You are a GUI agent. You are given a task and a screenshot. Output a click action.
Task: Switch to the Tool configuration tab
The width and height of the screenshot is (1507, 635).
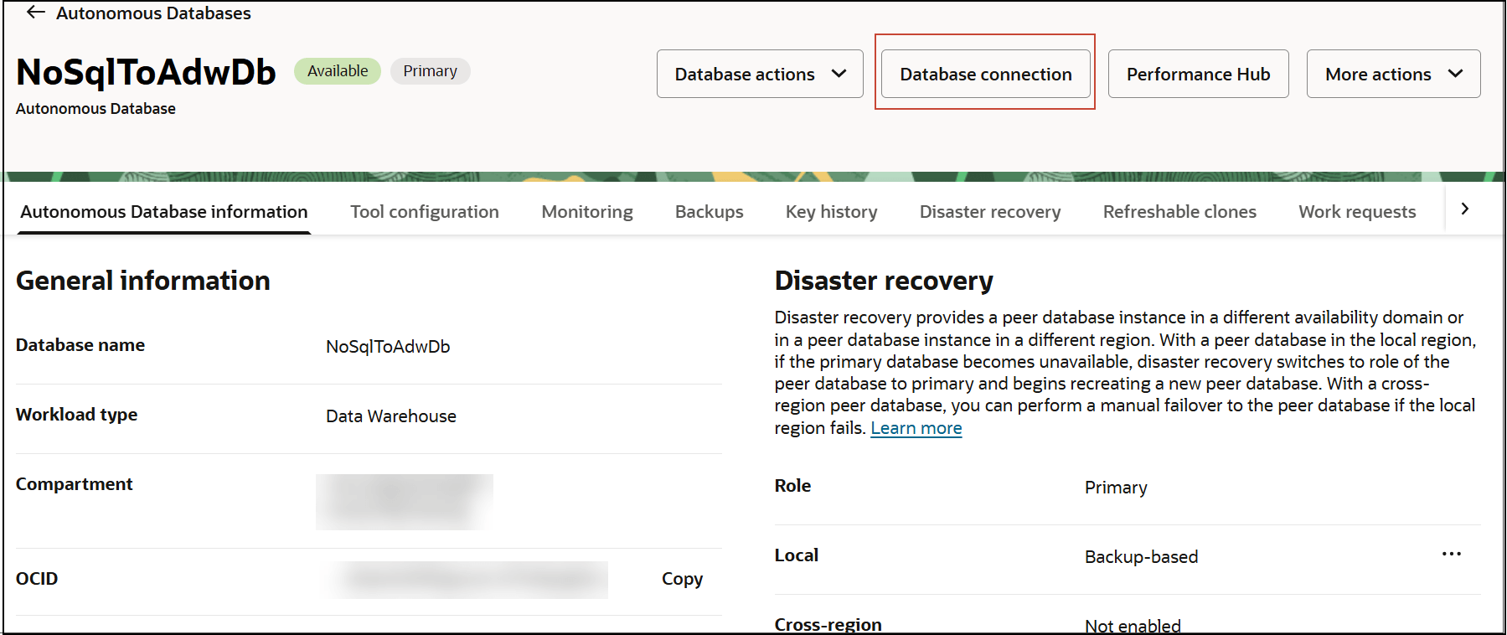coord(425,212)
